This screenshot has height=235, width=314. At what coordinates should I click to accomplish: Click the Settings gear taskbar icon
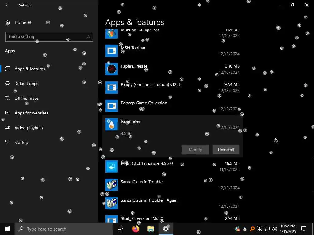click(166, 229)
